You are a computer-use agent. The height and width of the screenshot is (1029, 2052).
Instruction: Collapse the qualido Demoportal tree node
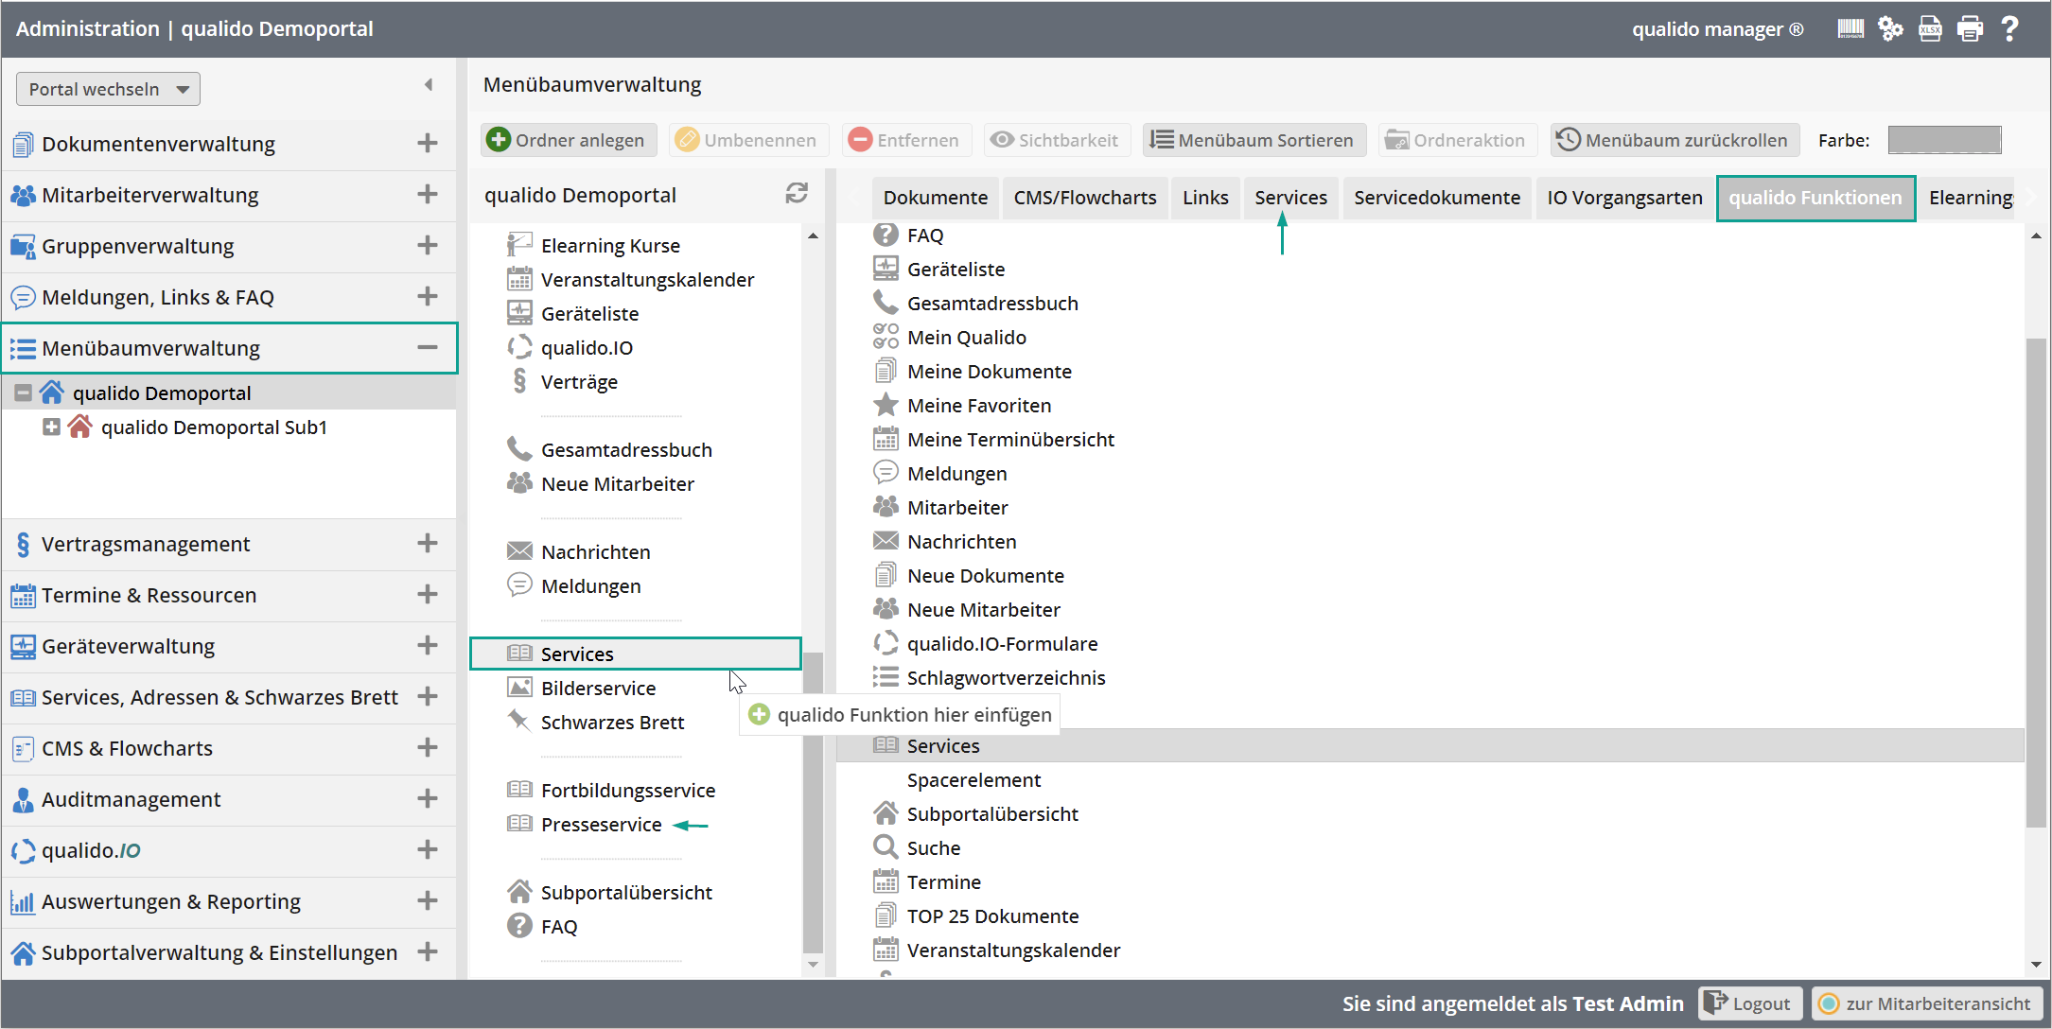point(24,392)
